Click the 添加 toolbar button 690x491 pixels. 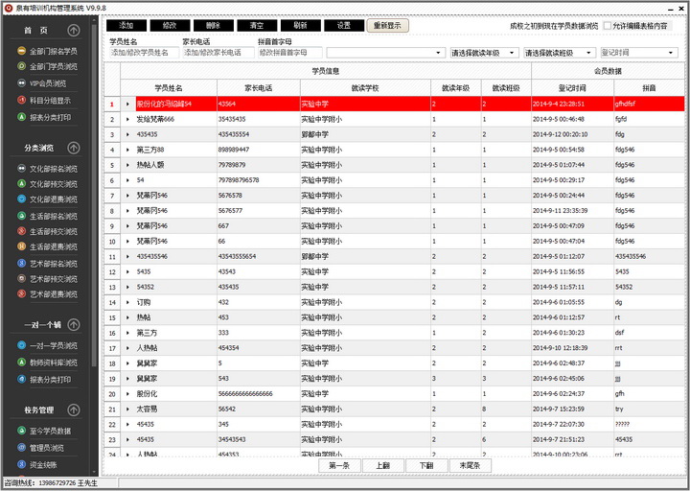[126, 26]
